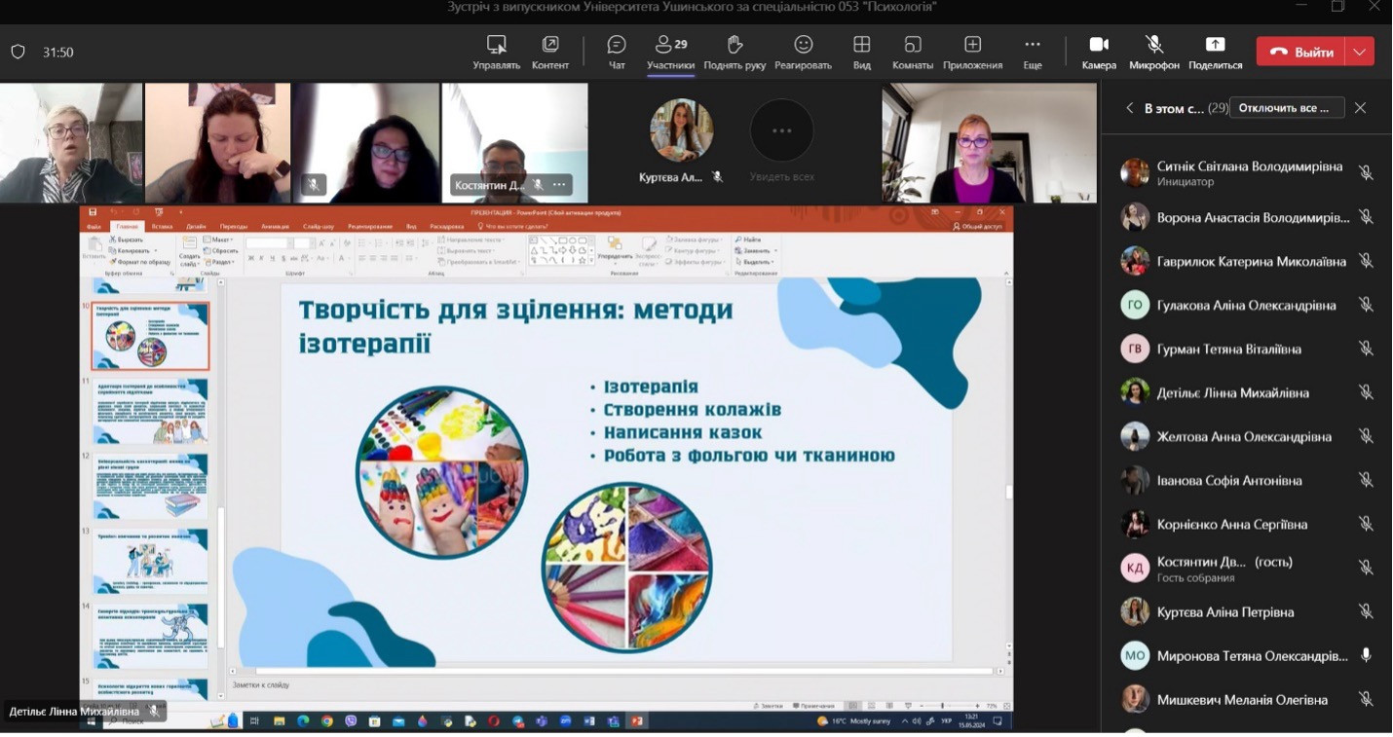1393x737 pixels.
Task: Click the PowerPoint icon in shared taskbar
Action: click(637, 721)
